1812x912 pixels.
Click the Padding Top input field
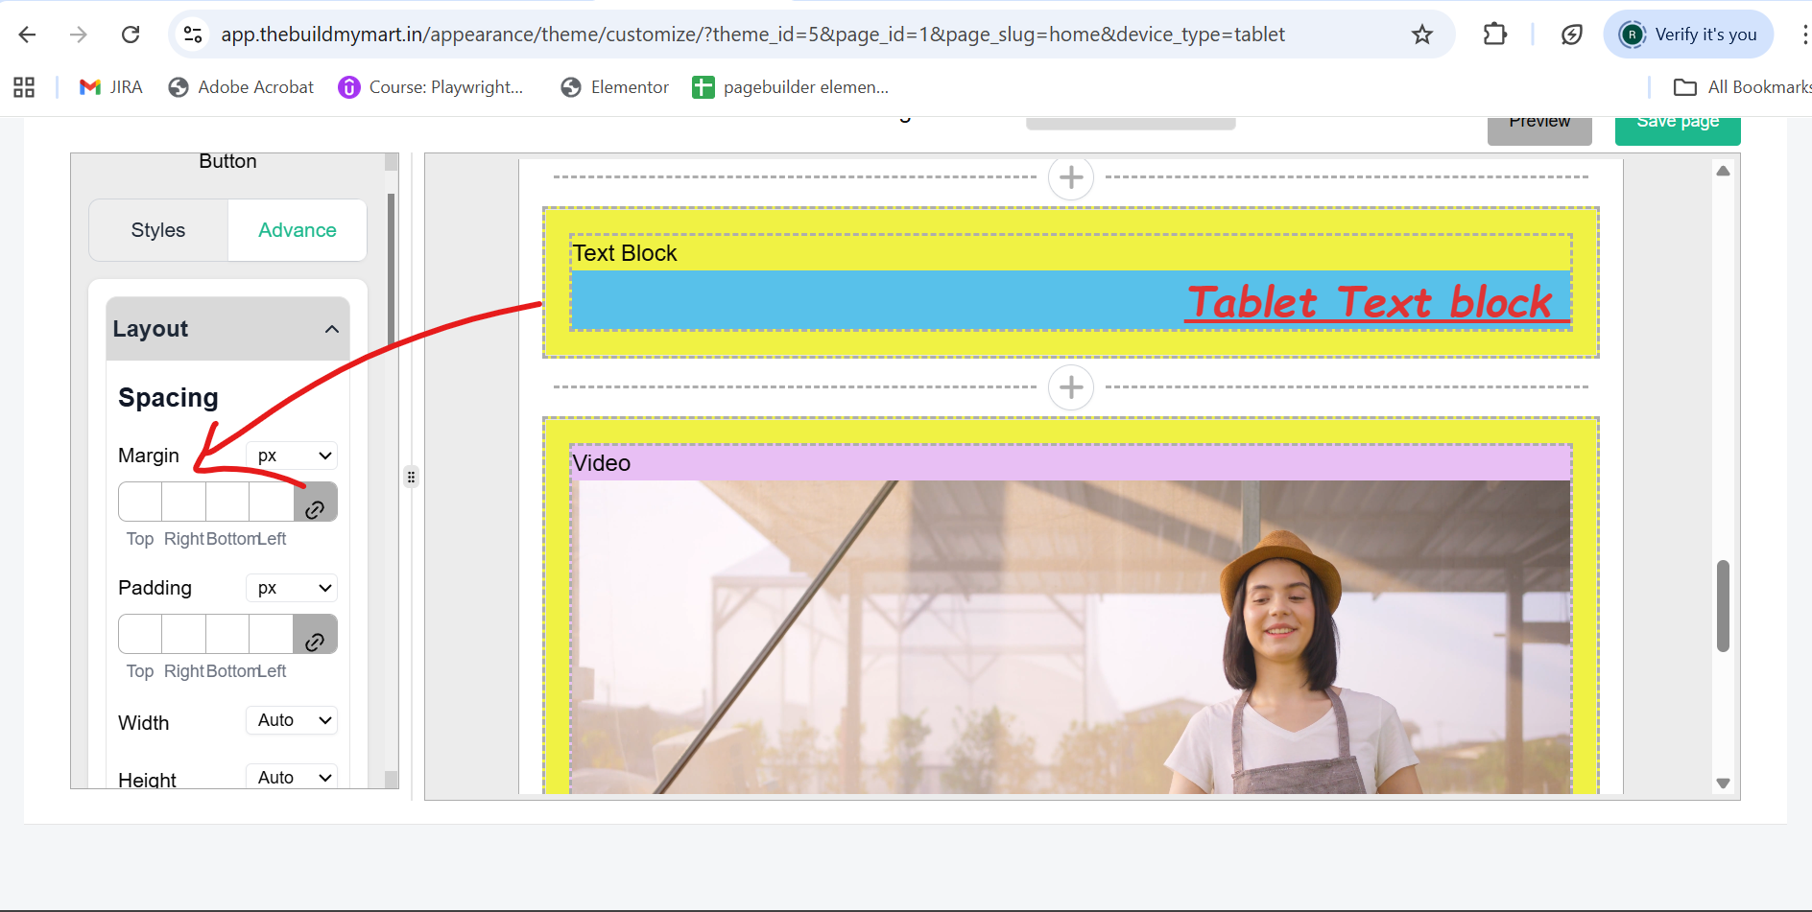[140, 634]
